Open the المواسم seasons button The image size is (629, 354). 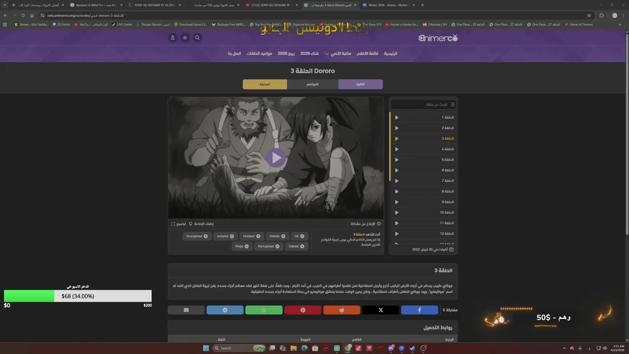313,84
